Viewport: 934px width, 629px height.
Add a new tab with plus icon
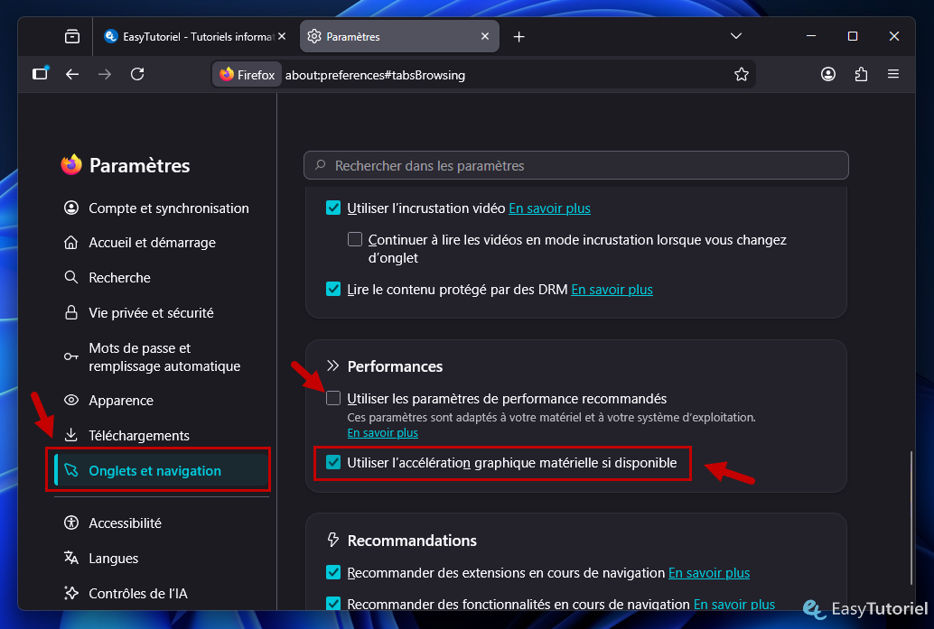(x=518, y=37)
